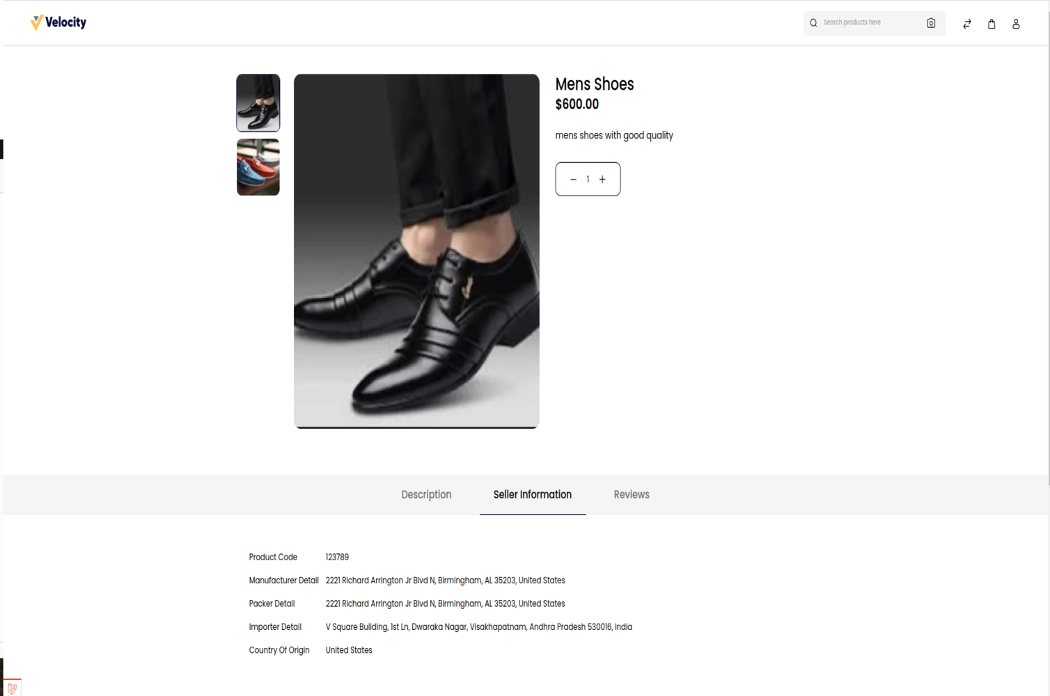Select the black shoe thumbnail

tap(258, 103)
